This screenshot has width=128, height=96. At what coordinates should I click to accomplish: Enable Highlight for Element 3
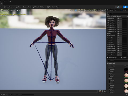(x=109, y=86)
